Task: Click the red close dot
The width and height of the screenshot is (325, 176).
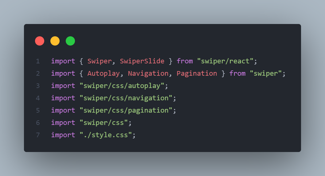Action: click(x=40, y=41)
